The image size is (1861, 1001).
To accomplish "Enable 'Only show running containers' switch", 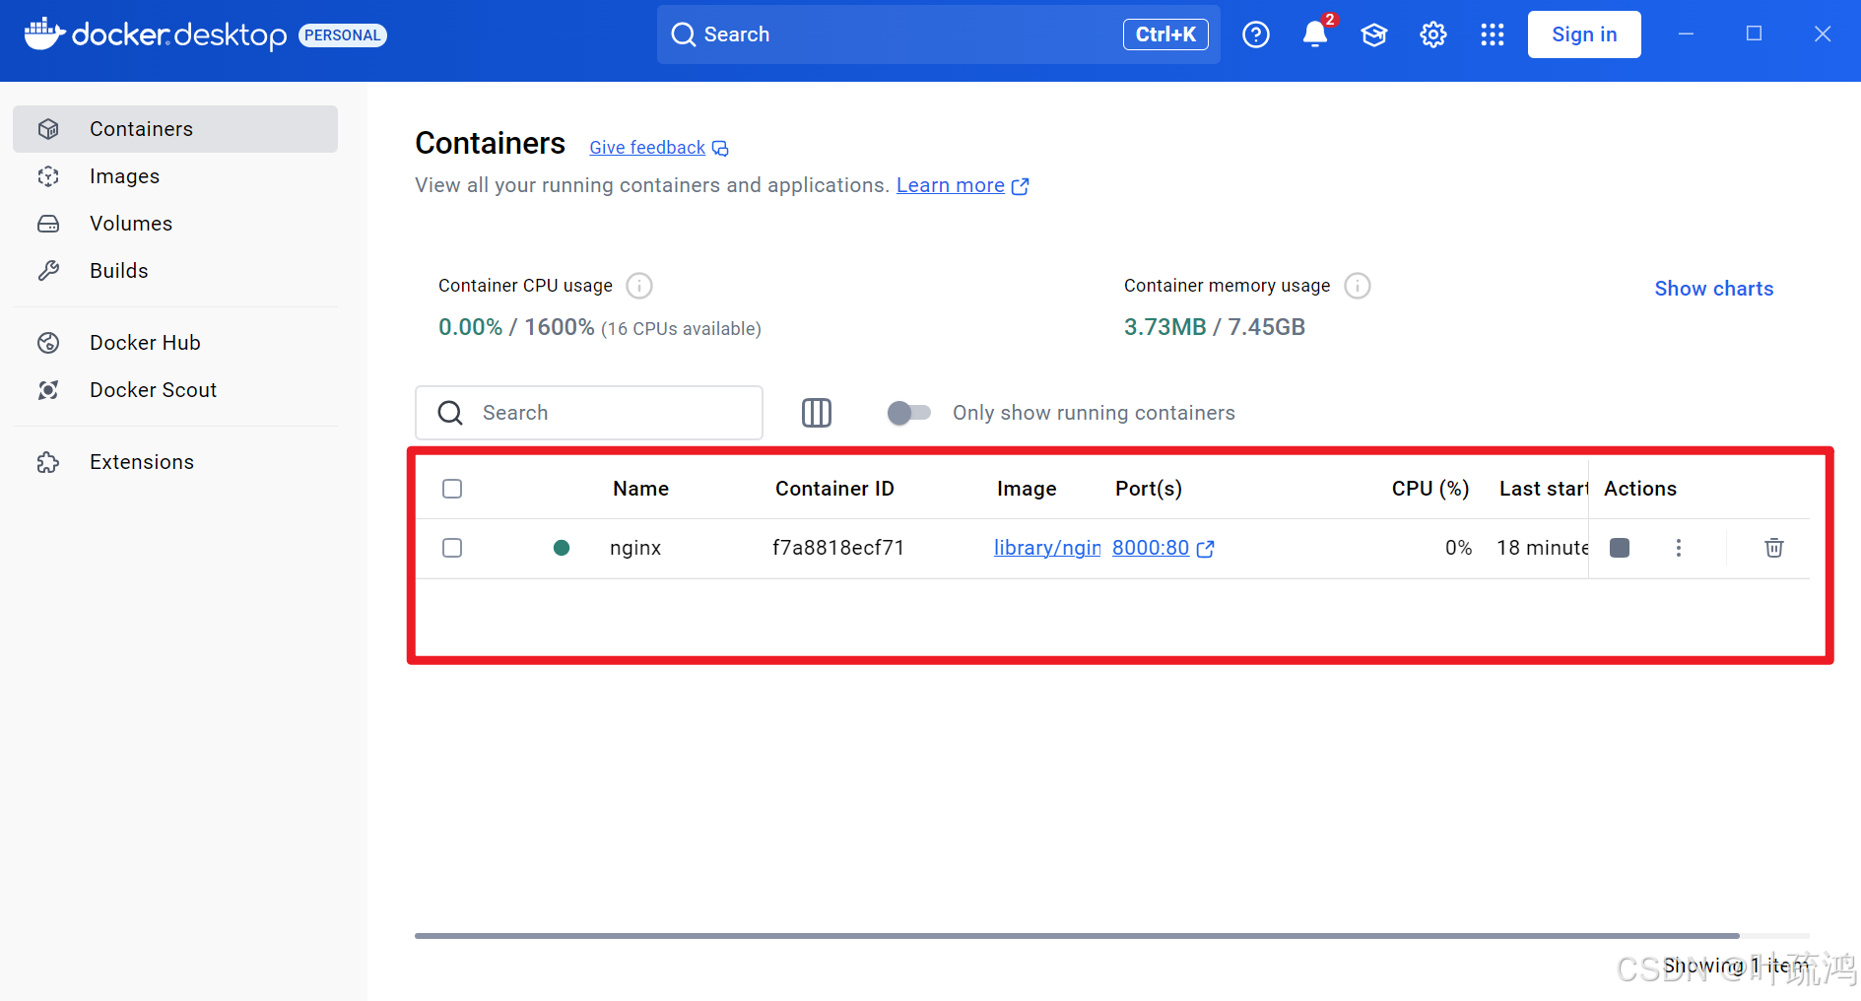I will point(907,413).
